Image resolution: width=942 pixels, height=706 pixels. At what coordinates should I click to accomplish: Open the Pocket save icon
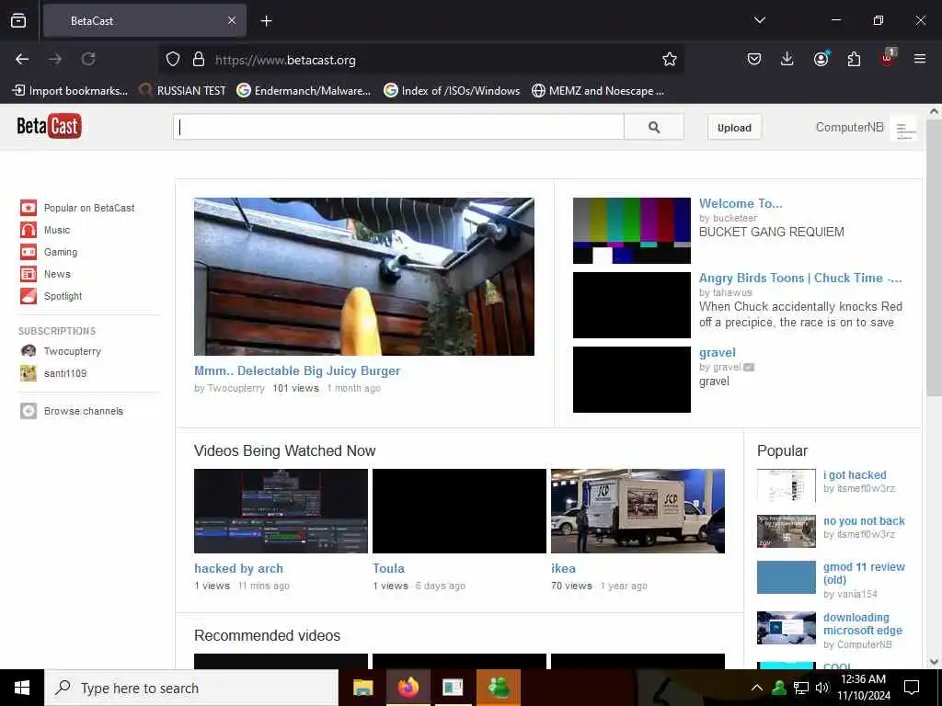click(x=754, y=59)
